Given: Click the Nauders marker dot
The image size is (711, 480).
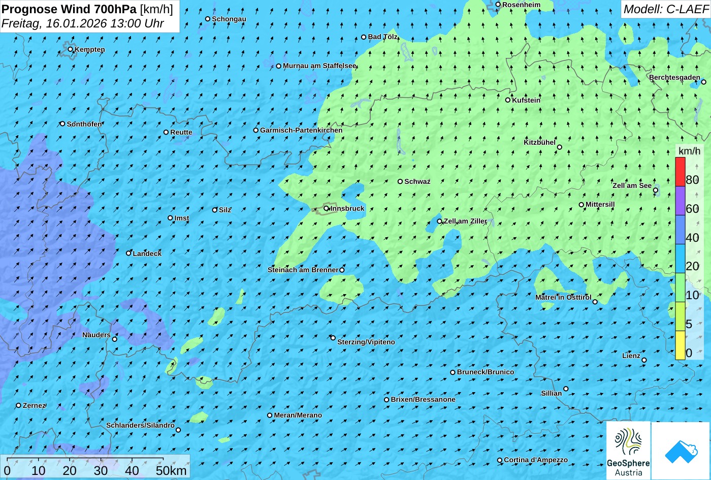Looking at the screenshot, I should click(115, 339).
